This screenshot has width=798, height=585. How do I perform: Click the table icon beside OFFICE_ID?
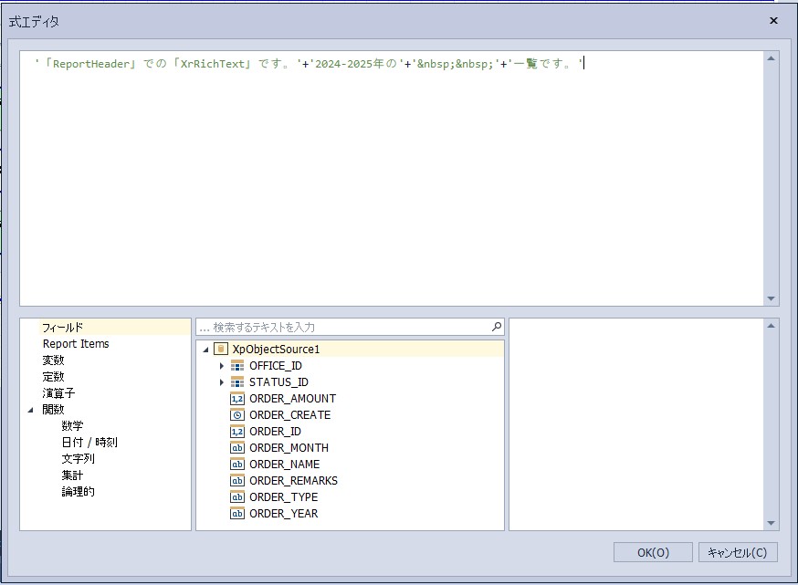coord(237,366)
